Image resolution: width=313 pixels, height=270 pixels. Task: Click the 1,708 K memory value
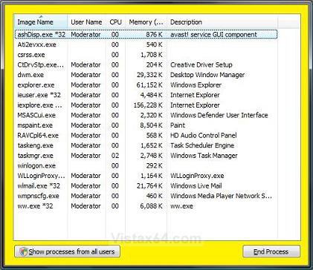tap(151, 55)
